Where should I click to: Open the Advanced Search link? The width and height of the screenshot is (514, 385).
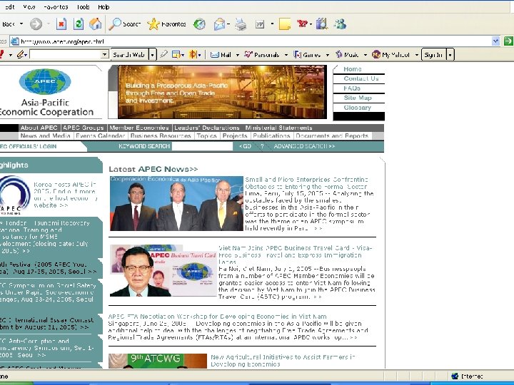304,146
